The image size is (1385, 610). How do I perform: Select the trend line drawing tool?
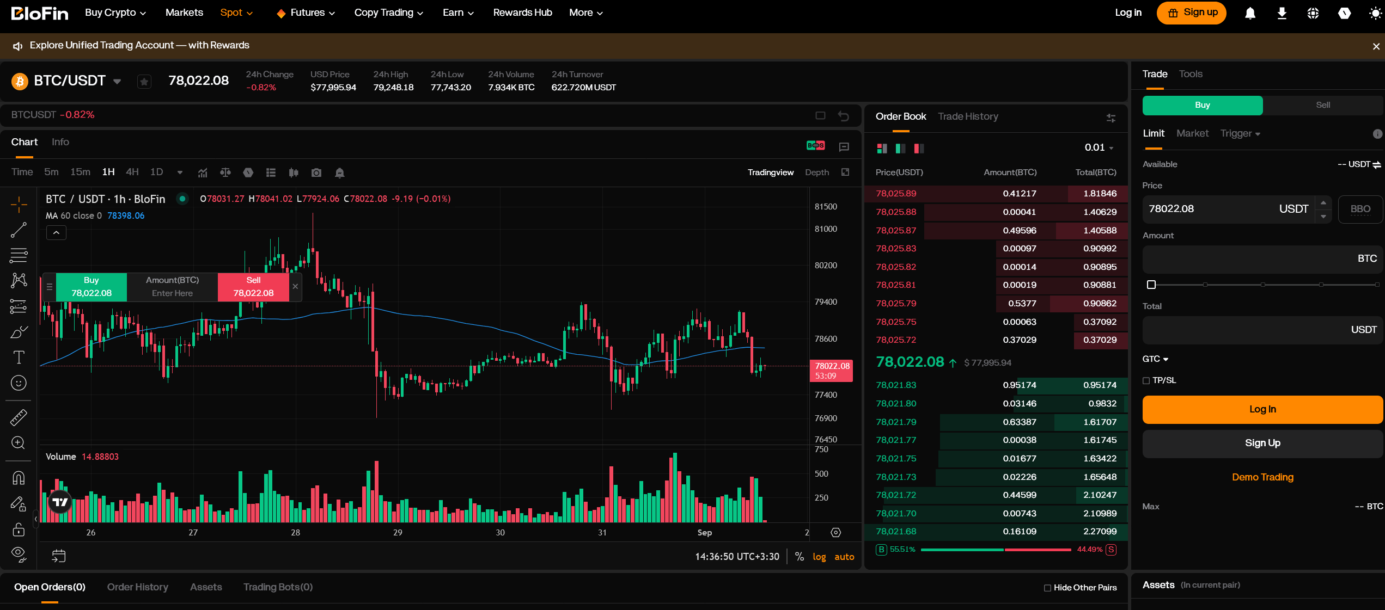(x=19, y=230)
